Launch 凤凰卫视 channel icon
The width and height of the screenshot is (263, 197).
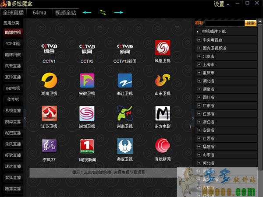pyautogui.click(x=163, y=48)
